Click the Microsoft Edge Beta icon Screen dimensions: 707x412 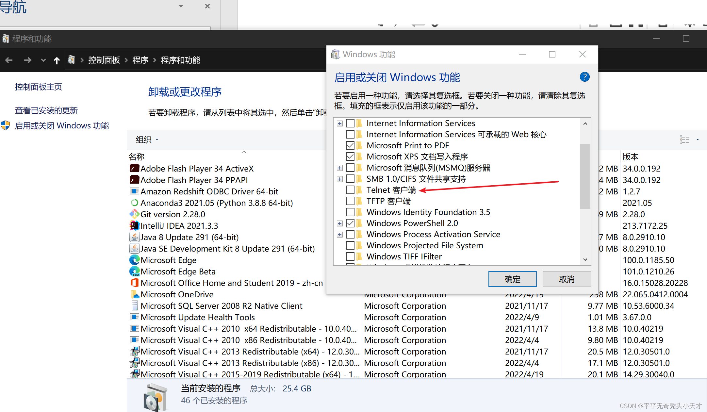[x=134, y=272]
